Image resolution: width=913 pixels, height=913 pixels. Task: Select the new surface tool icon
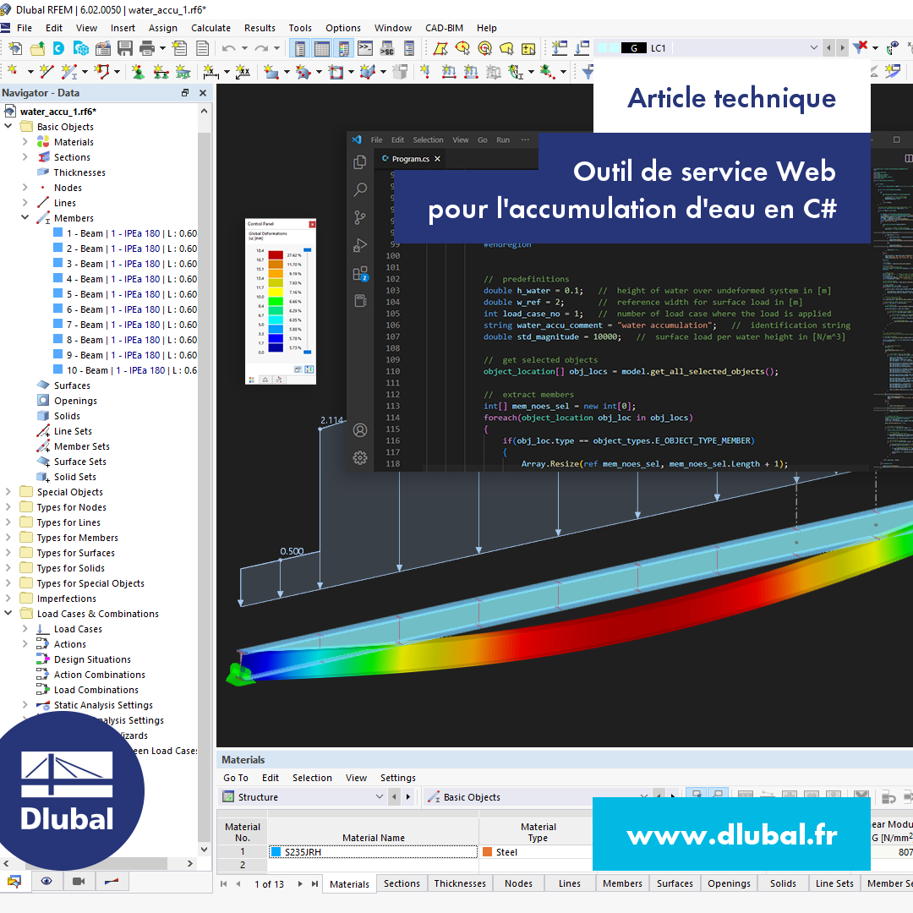[271, 72]
